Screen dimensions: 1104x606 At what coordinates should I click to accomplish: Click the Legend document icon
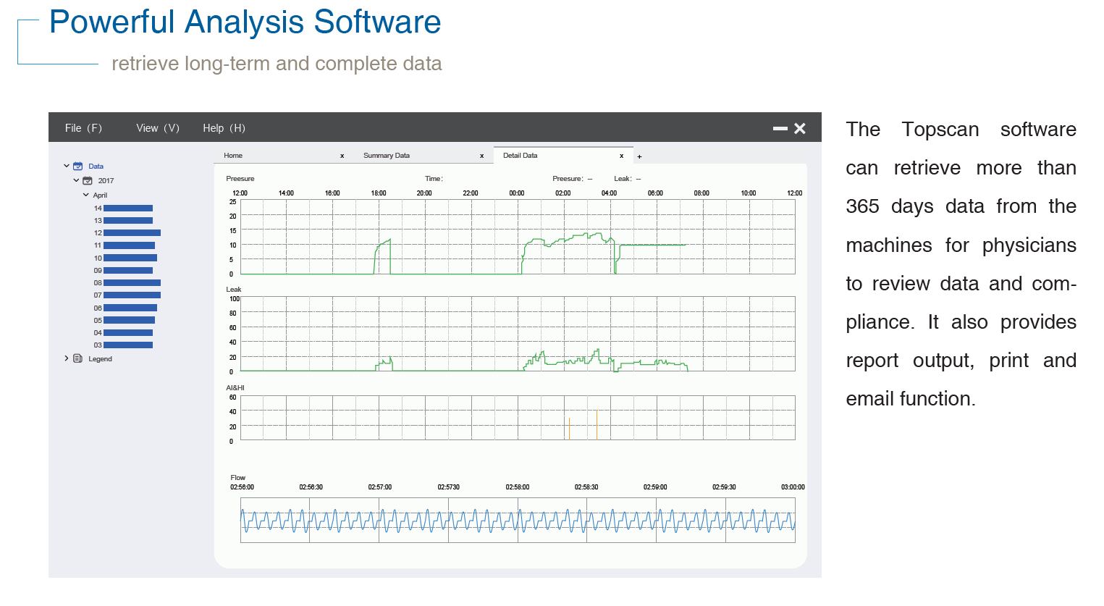pos(78,359)
